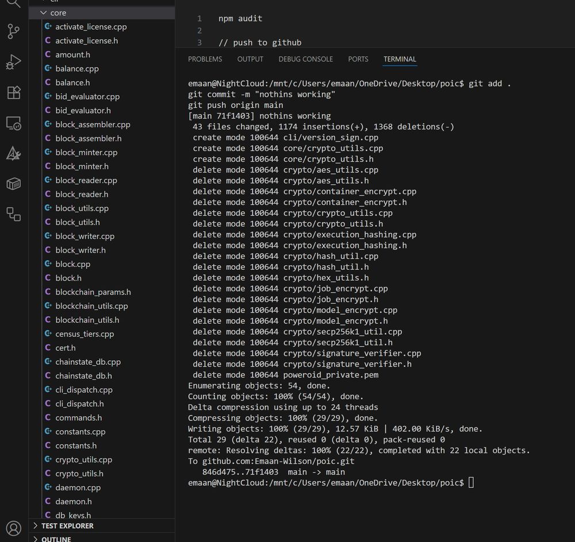The image size is (575, 542).
Task: Open block_assembler.h file
Action: (x=102, y=138)
